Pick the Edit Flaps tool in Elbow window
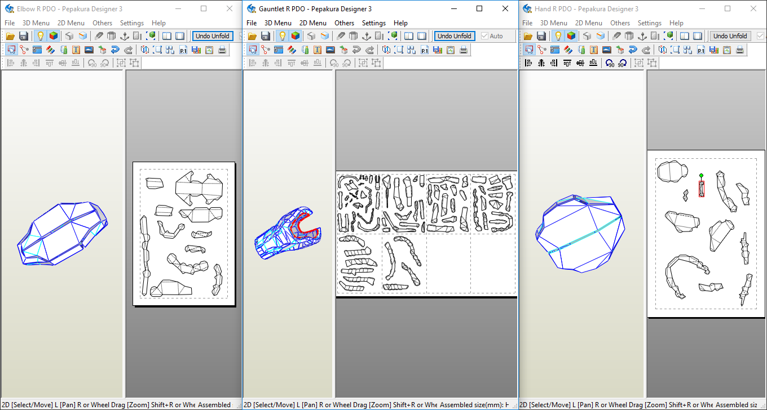The image size is (767, 410). 37,50
